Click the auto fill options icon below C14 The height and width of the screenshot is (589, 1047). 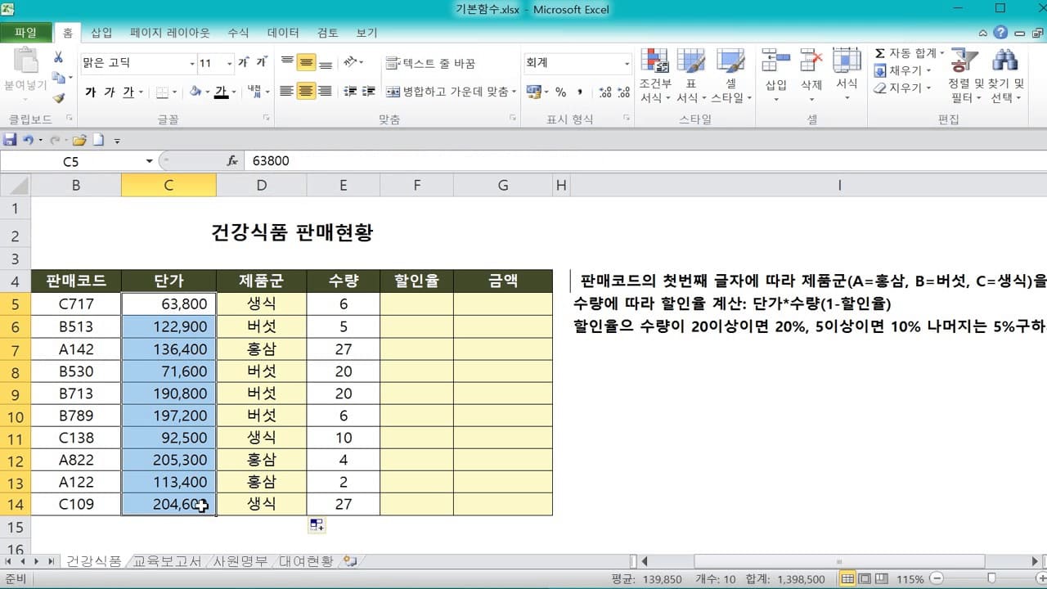coord(317,525)
